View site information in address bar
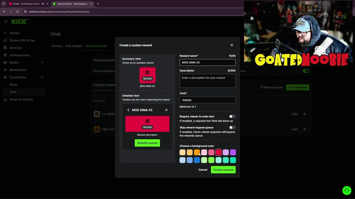Viewport: 355px width, 199px height. [25, 12]
